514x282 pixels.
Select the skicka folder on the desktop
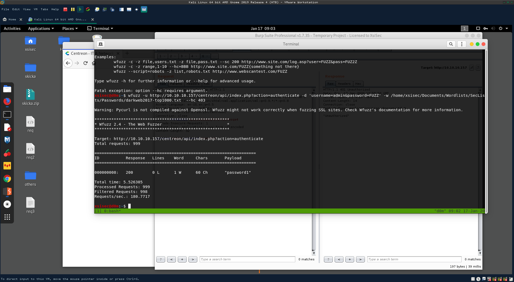click(30, 71)
